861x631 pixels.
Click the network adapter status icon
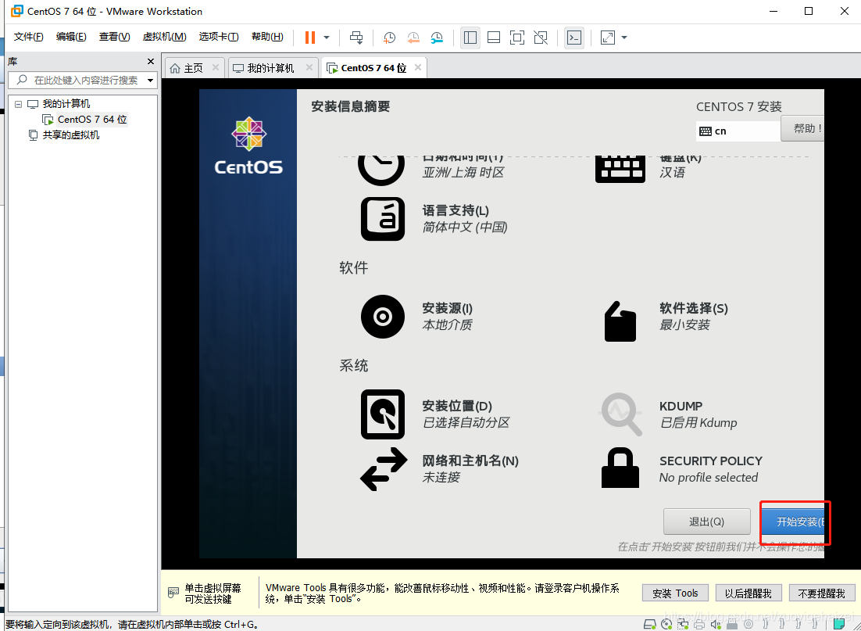[x=683, y=624]
